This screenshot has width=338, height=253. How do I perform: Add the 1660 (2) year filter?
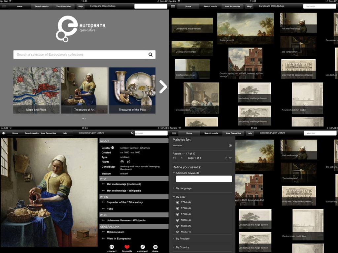pos(177,226)
